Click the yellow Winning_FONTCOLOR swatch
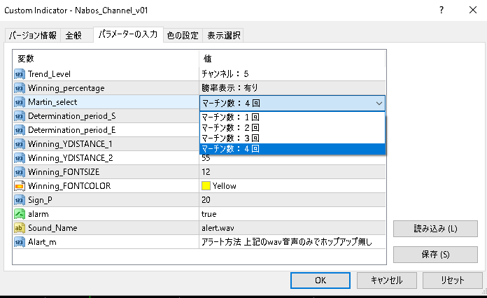 206,186
